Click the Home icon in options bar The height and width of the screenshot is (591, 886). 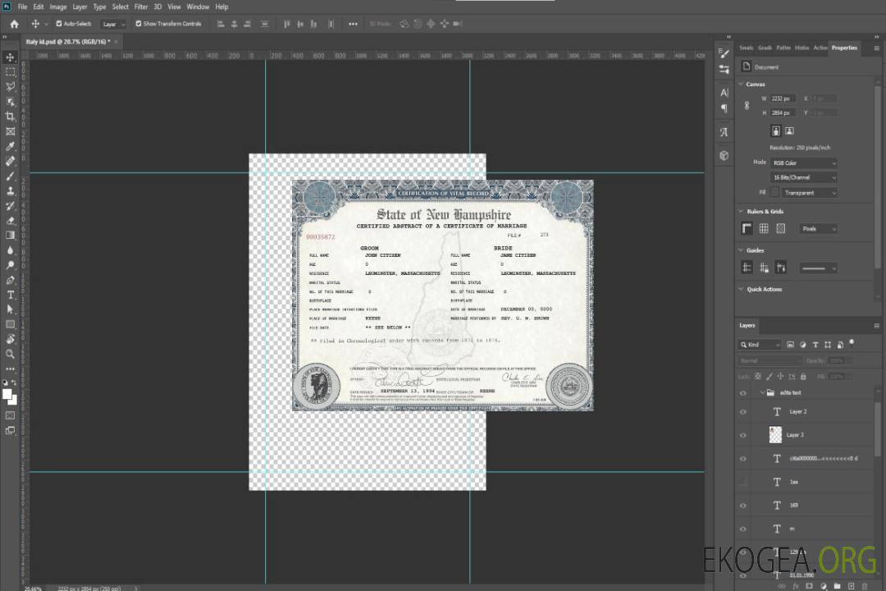click(14, 24)
